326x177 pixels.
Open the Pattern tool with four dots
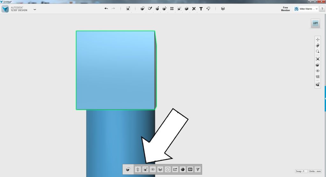[172, 9]
